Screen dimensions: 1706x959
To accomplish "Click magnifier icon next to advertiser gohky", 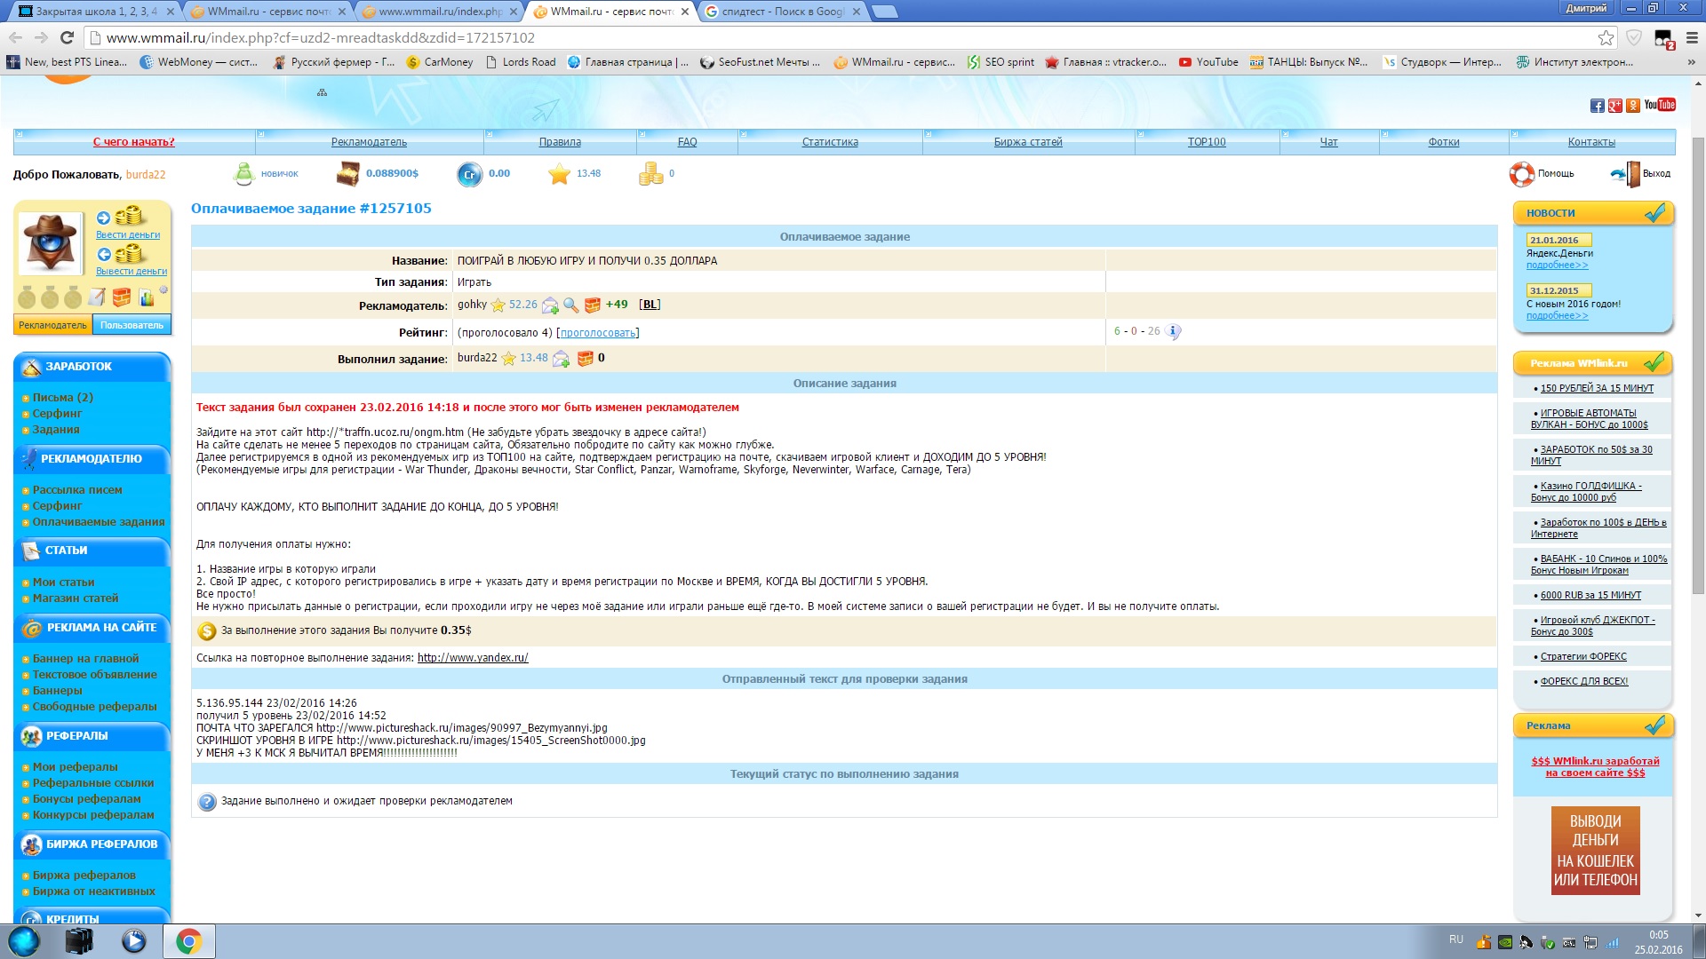I will click(571, 305).
